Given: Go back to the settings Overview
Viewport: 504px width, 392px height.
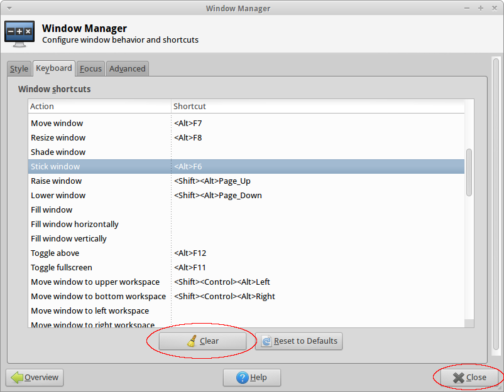Looking at the screenshot, I should pos(35,378).
